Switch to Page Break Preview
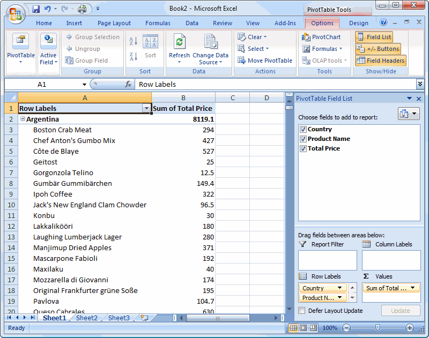 point(313,328)
